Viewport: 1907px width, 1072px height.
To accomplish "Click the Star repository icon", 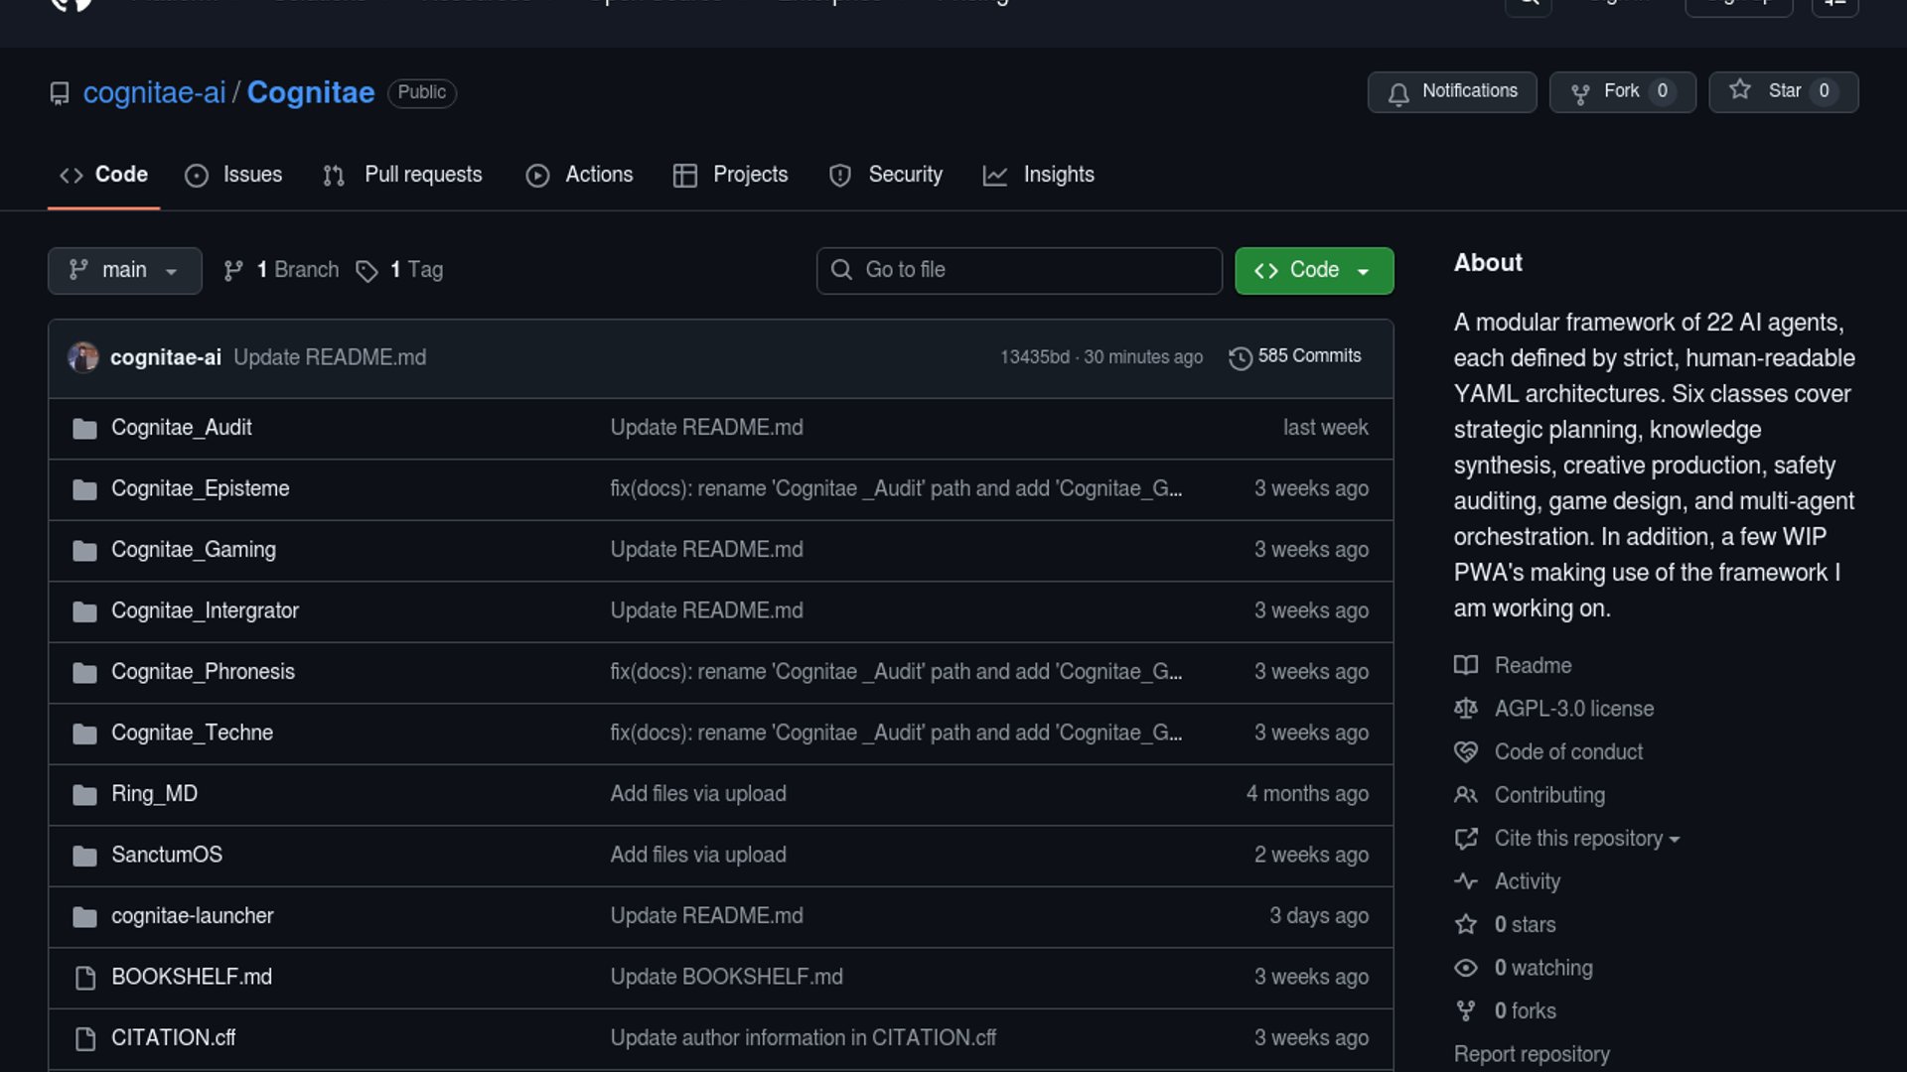I will pyautogui.click(x=1740, y=90).
